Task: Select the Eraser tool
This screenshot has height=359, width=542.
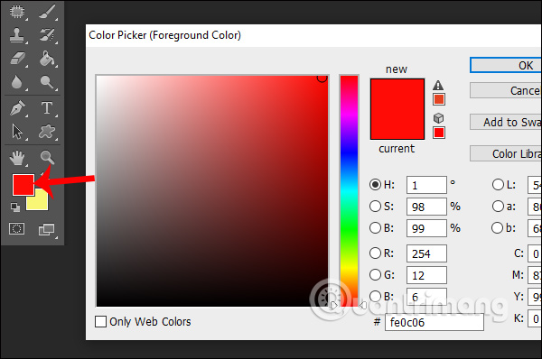Action: click(x=17, y=58)
